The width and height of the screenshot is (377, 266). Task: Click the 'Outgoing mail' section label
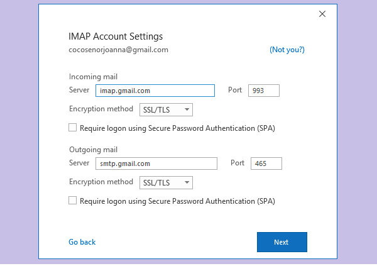(93, 150)
